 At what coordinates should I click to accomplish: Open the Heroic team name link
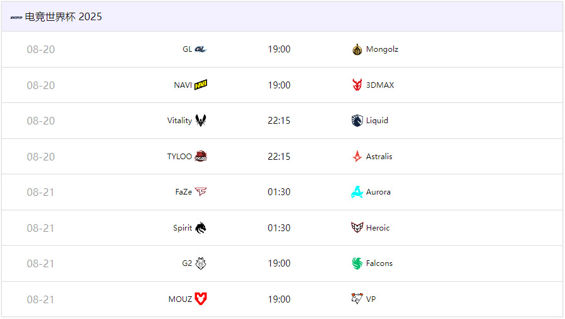[x=378, y=228]
